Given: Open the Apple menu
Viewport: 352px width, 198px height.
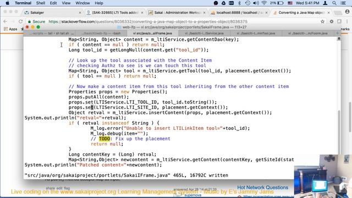Looking at the screenshot, I should [7, 3].
